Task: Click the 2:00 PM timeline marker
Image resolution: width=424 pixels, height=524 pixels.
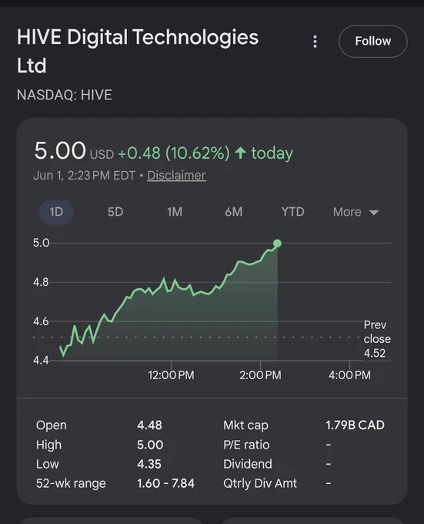Action: (x=260, y=375)
